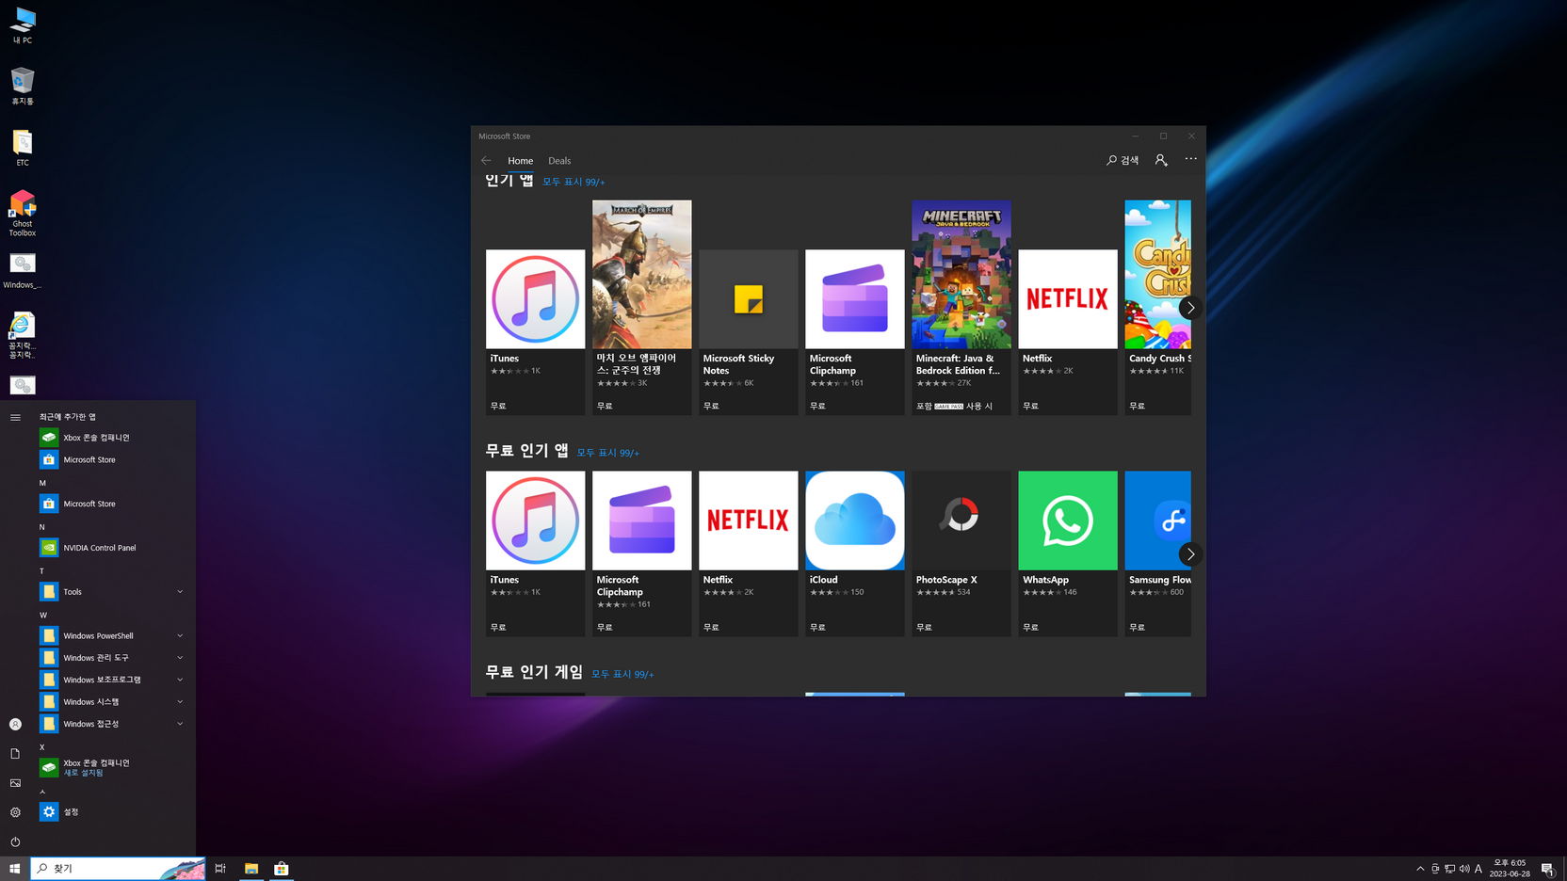Screen dimensions: 1567x881
Task: Open Microsoft Clipchamp in popular apps row
Action: point(854,331)
